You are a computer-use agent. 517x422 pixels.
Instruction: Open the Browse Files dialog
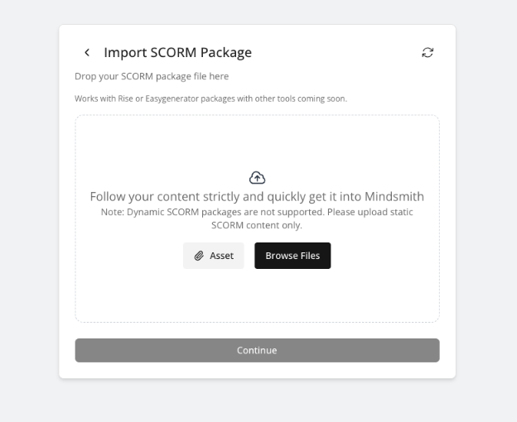click(292, 257)
